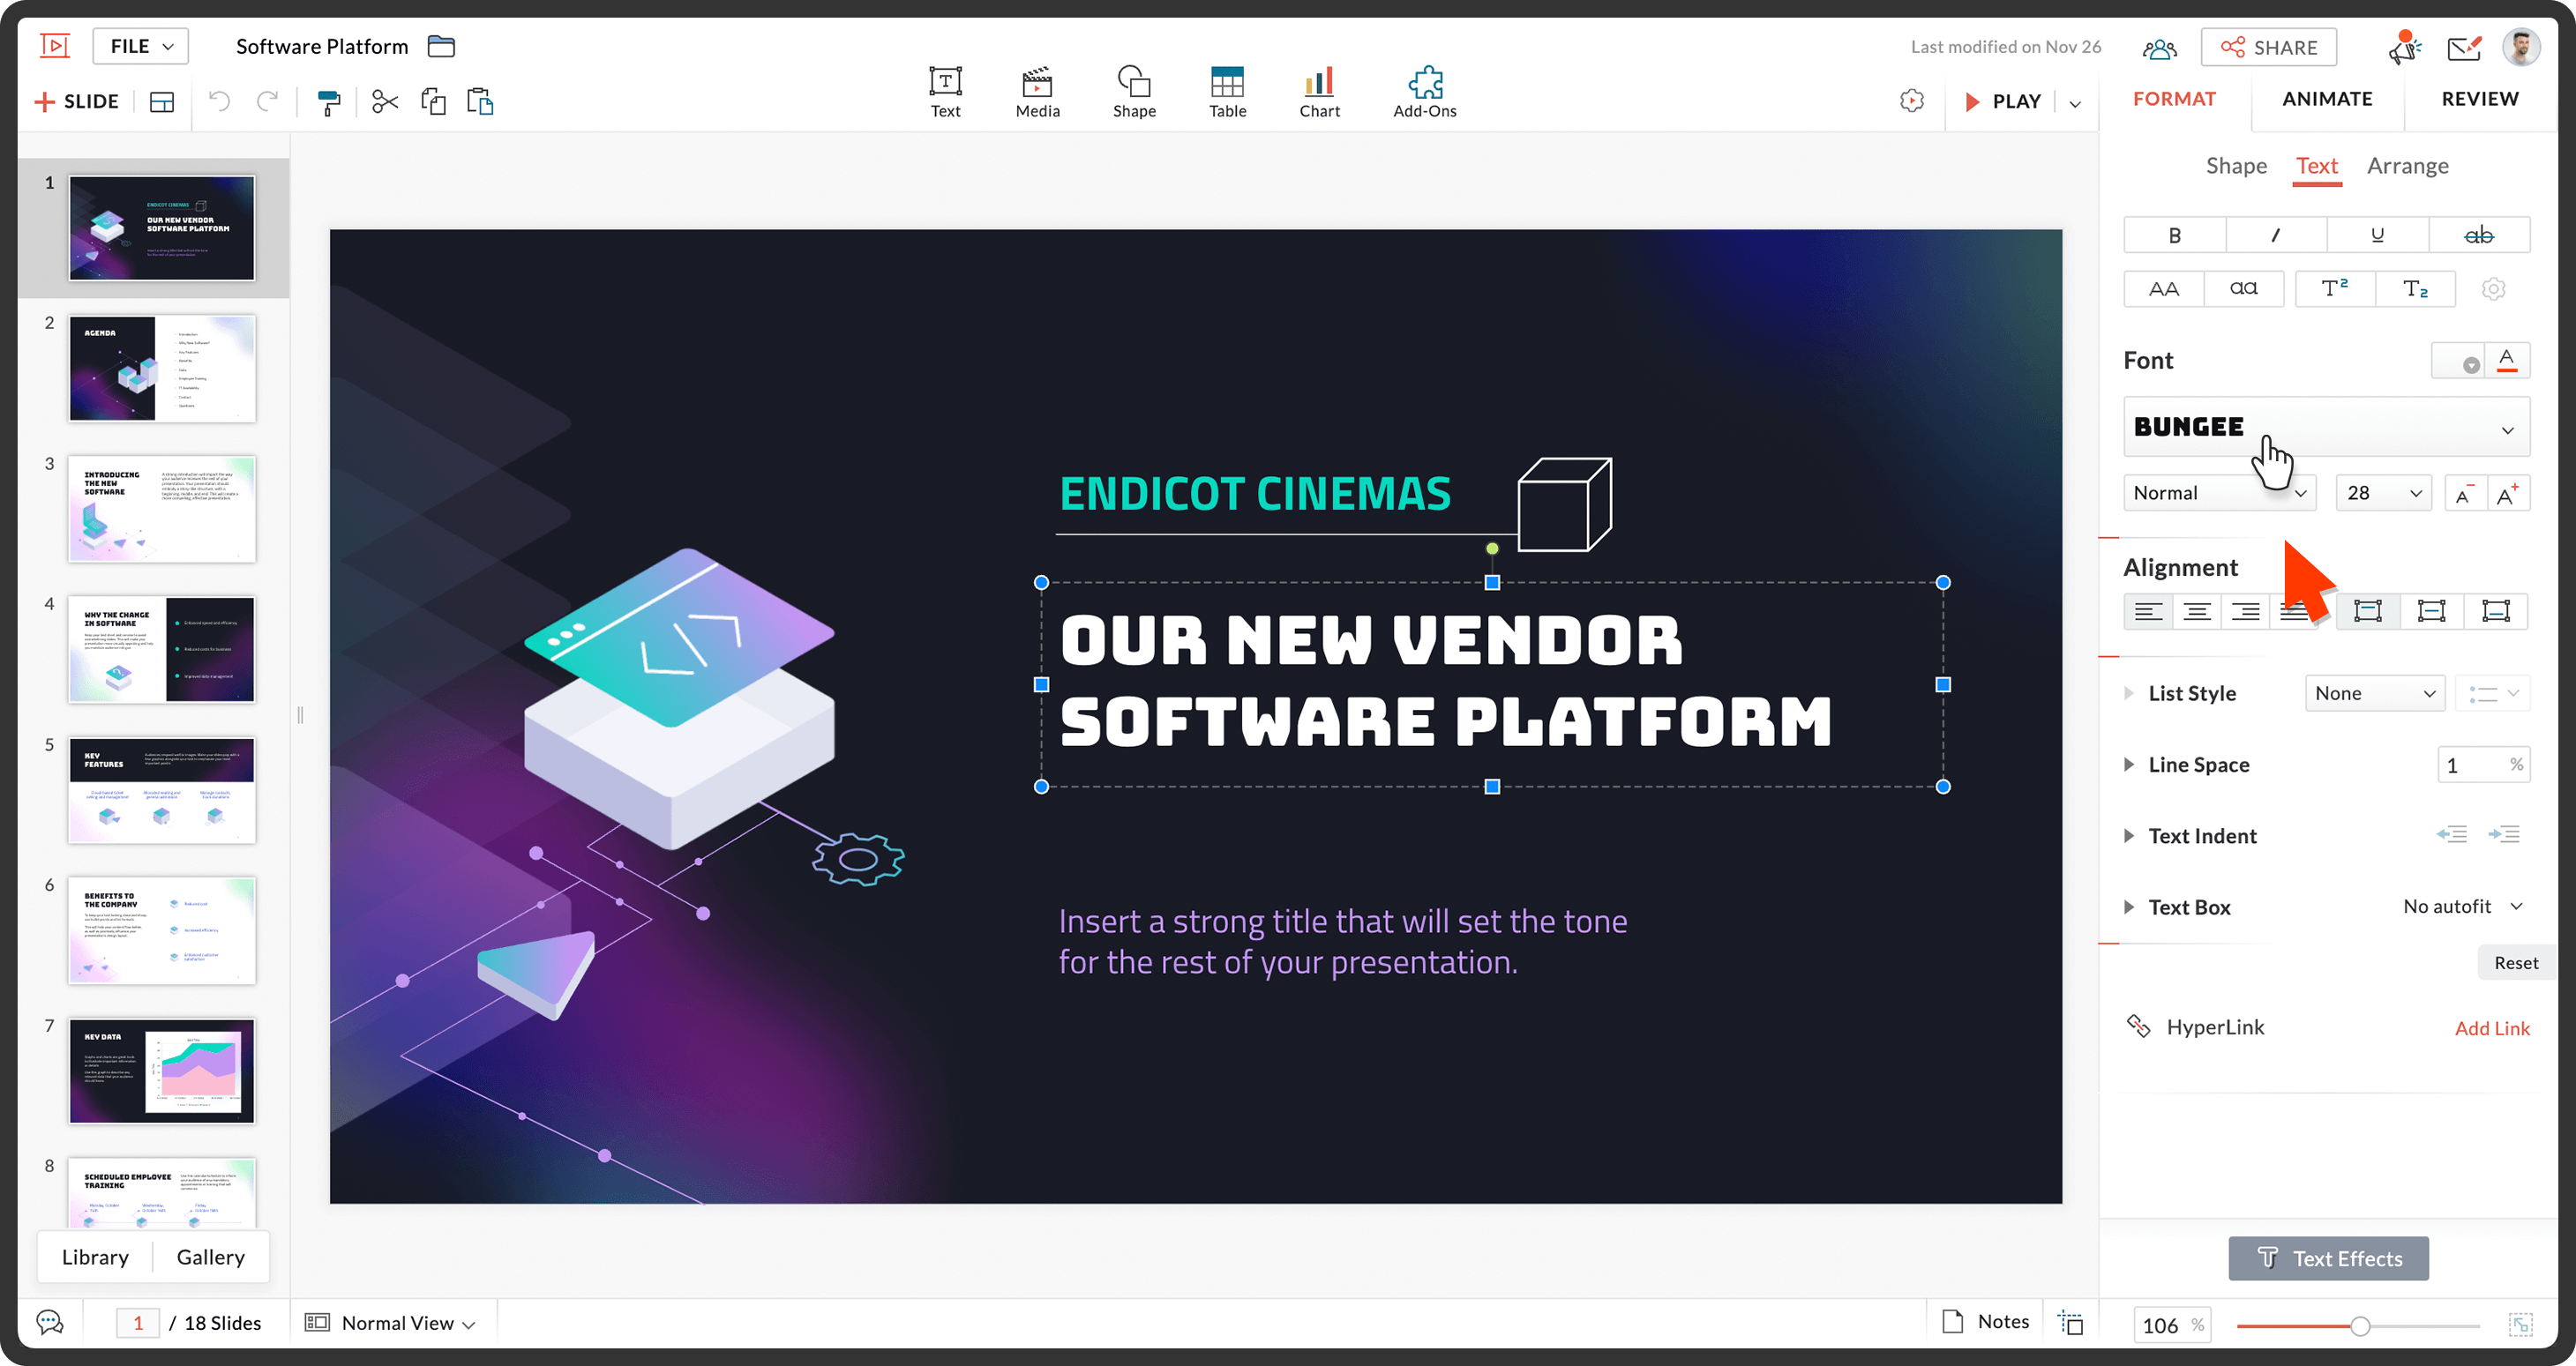Switch to the Arrange tab
Viewport: 2576px width, 1366px height.
pyautogui.click(x=2407, y=166)
